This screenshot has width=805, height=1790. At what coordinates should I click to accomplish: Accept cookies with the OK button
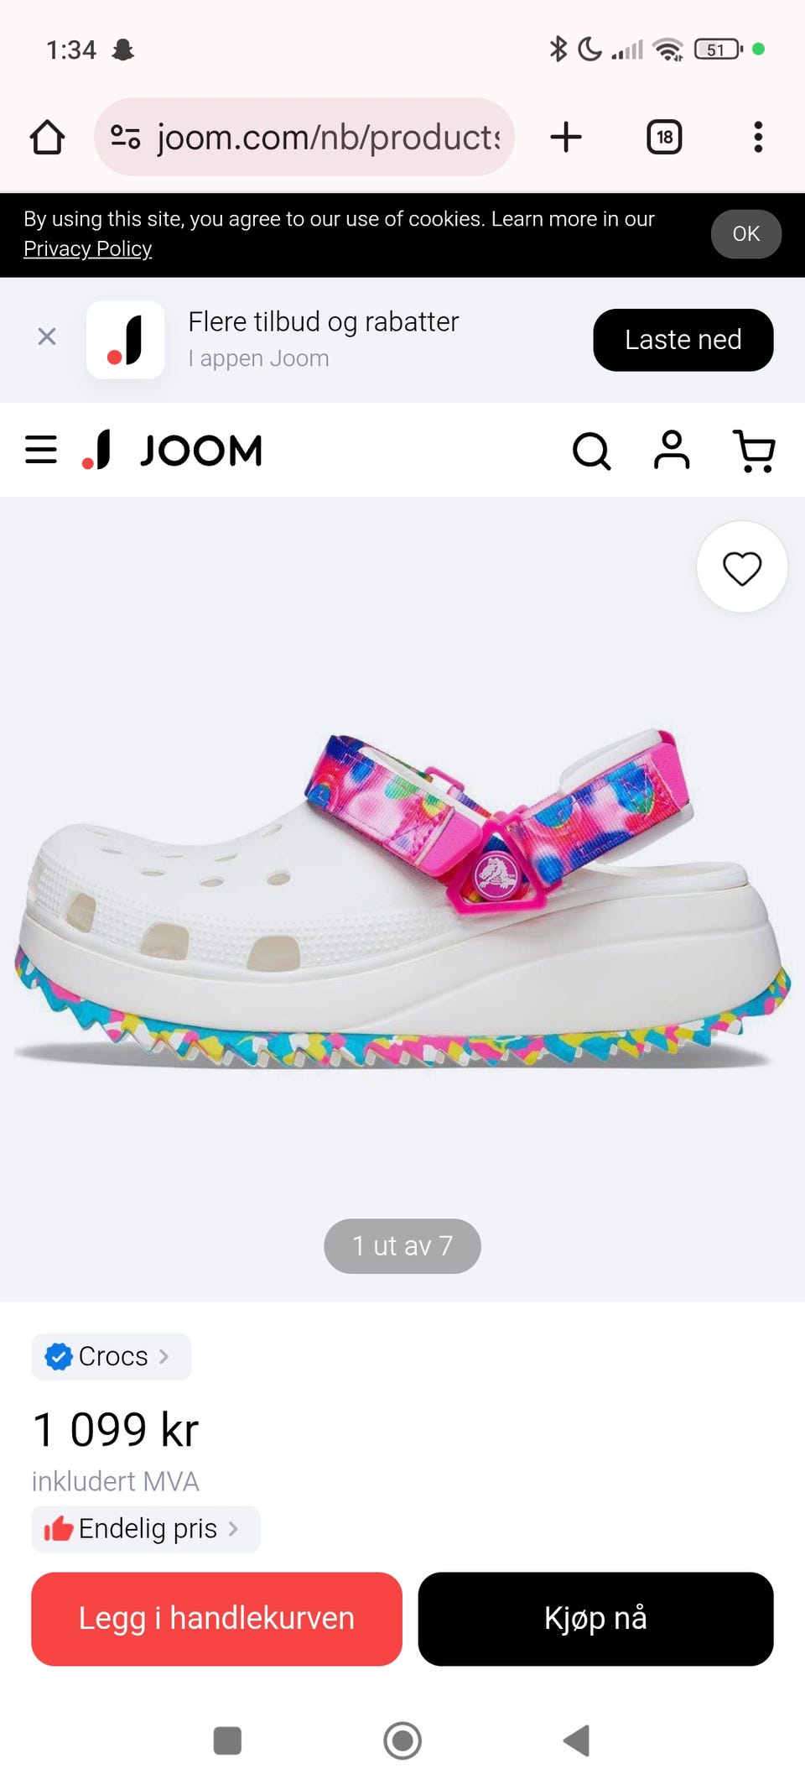[746, 234]
